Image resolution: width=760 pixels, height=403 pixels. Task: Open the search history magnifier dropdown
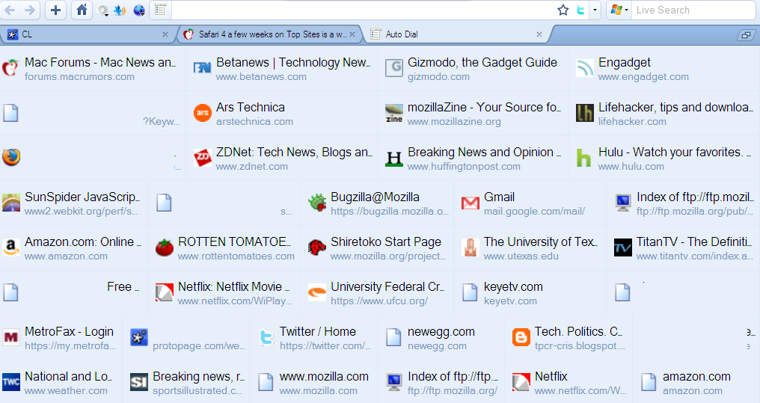click(x=102, y=10)
